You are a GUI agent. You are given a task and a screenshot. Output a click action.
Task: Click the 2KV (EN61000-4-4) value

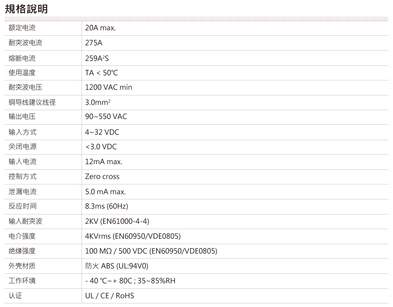[117, 222]
